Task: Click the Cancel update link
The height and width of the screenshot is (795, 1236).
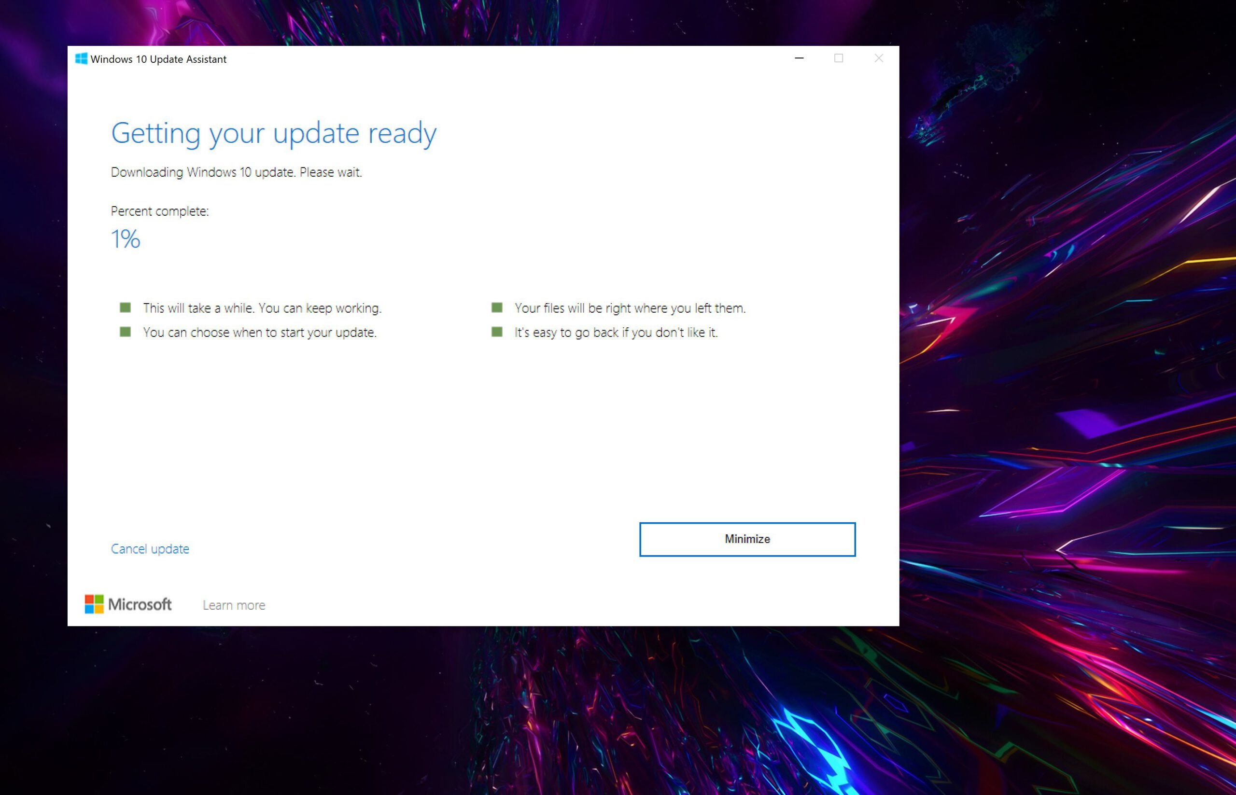Action: click(150, 549)
